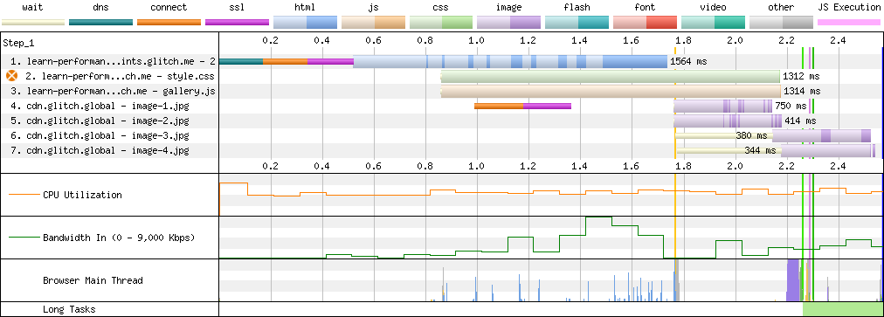Click the green Long Tasks block
Image resolution: width=884 pixels, height=317 pixels.
pos(843,309)
